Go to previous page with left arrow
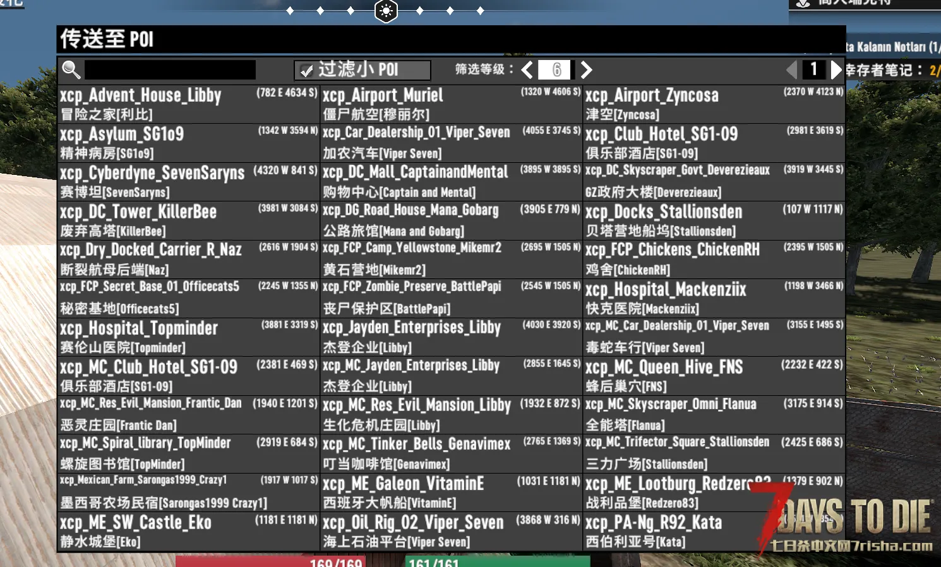 791,69
